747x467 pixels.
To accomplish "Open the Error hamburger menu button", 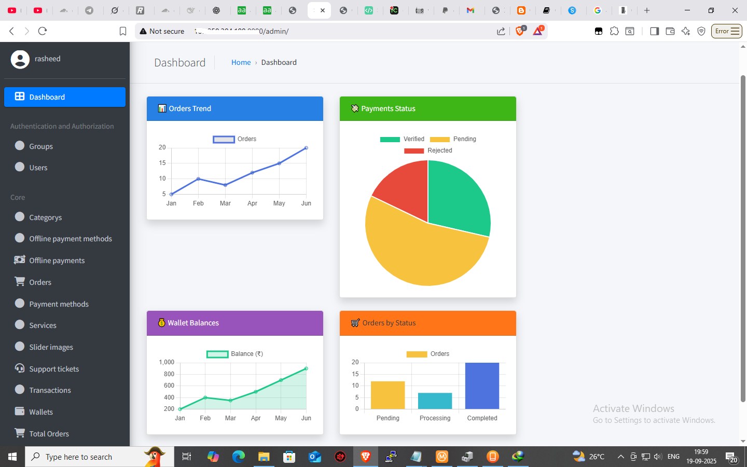I will [726, 31].
